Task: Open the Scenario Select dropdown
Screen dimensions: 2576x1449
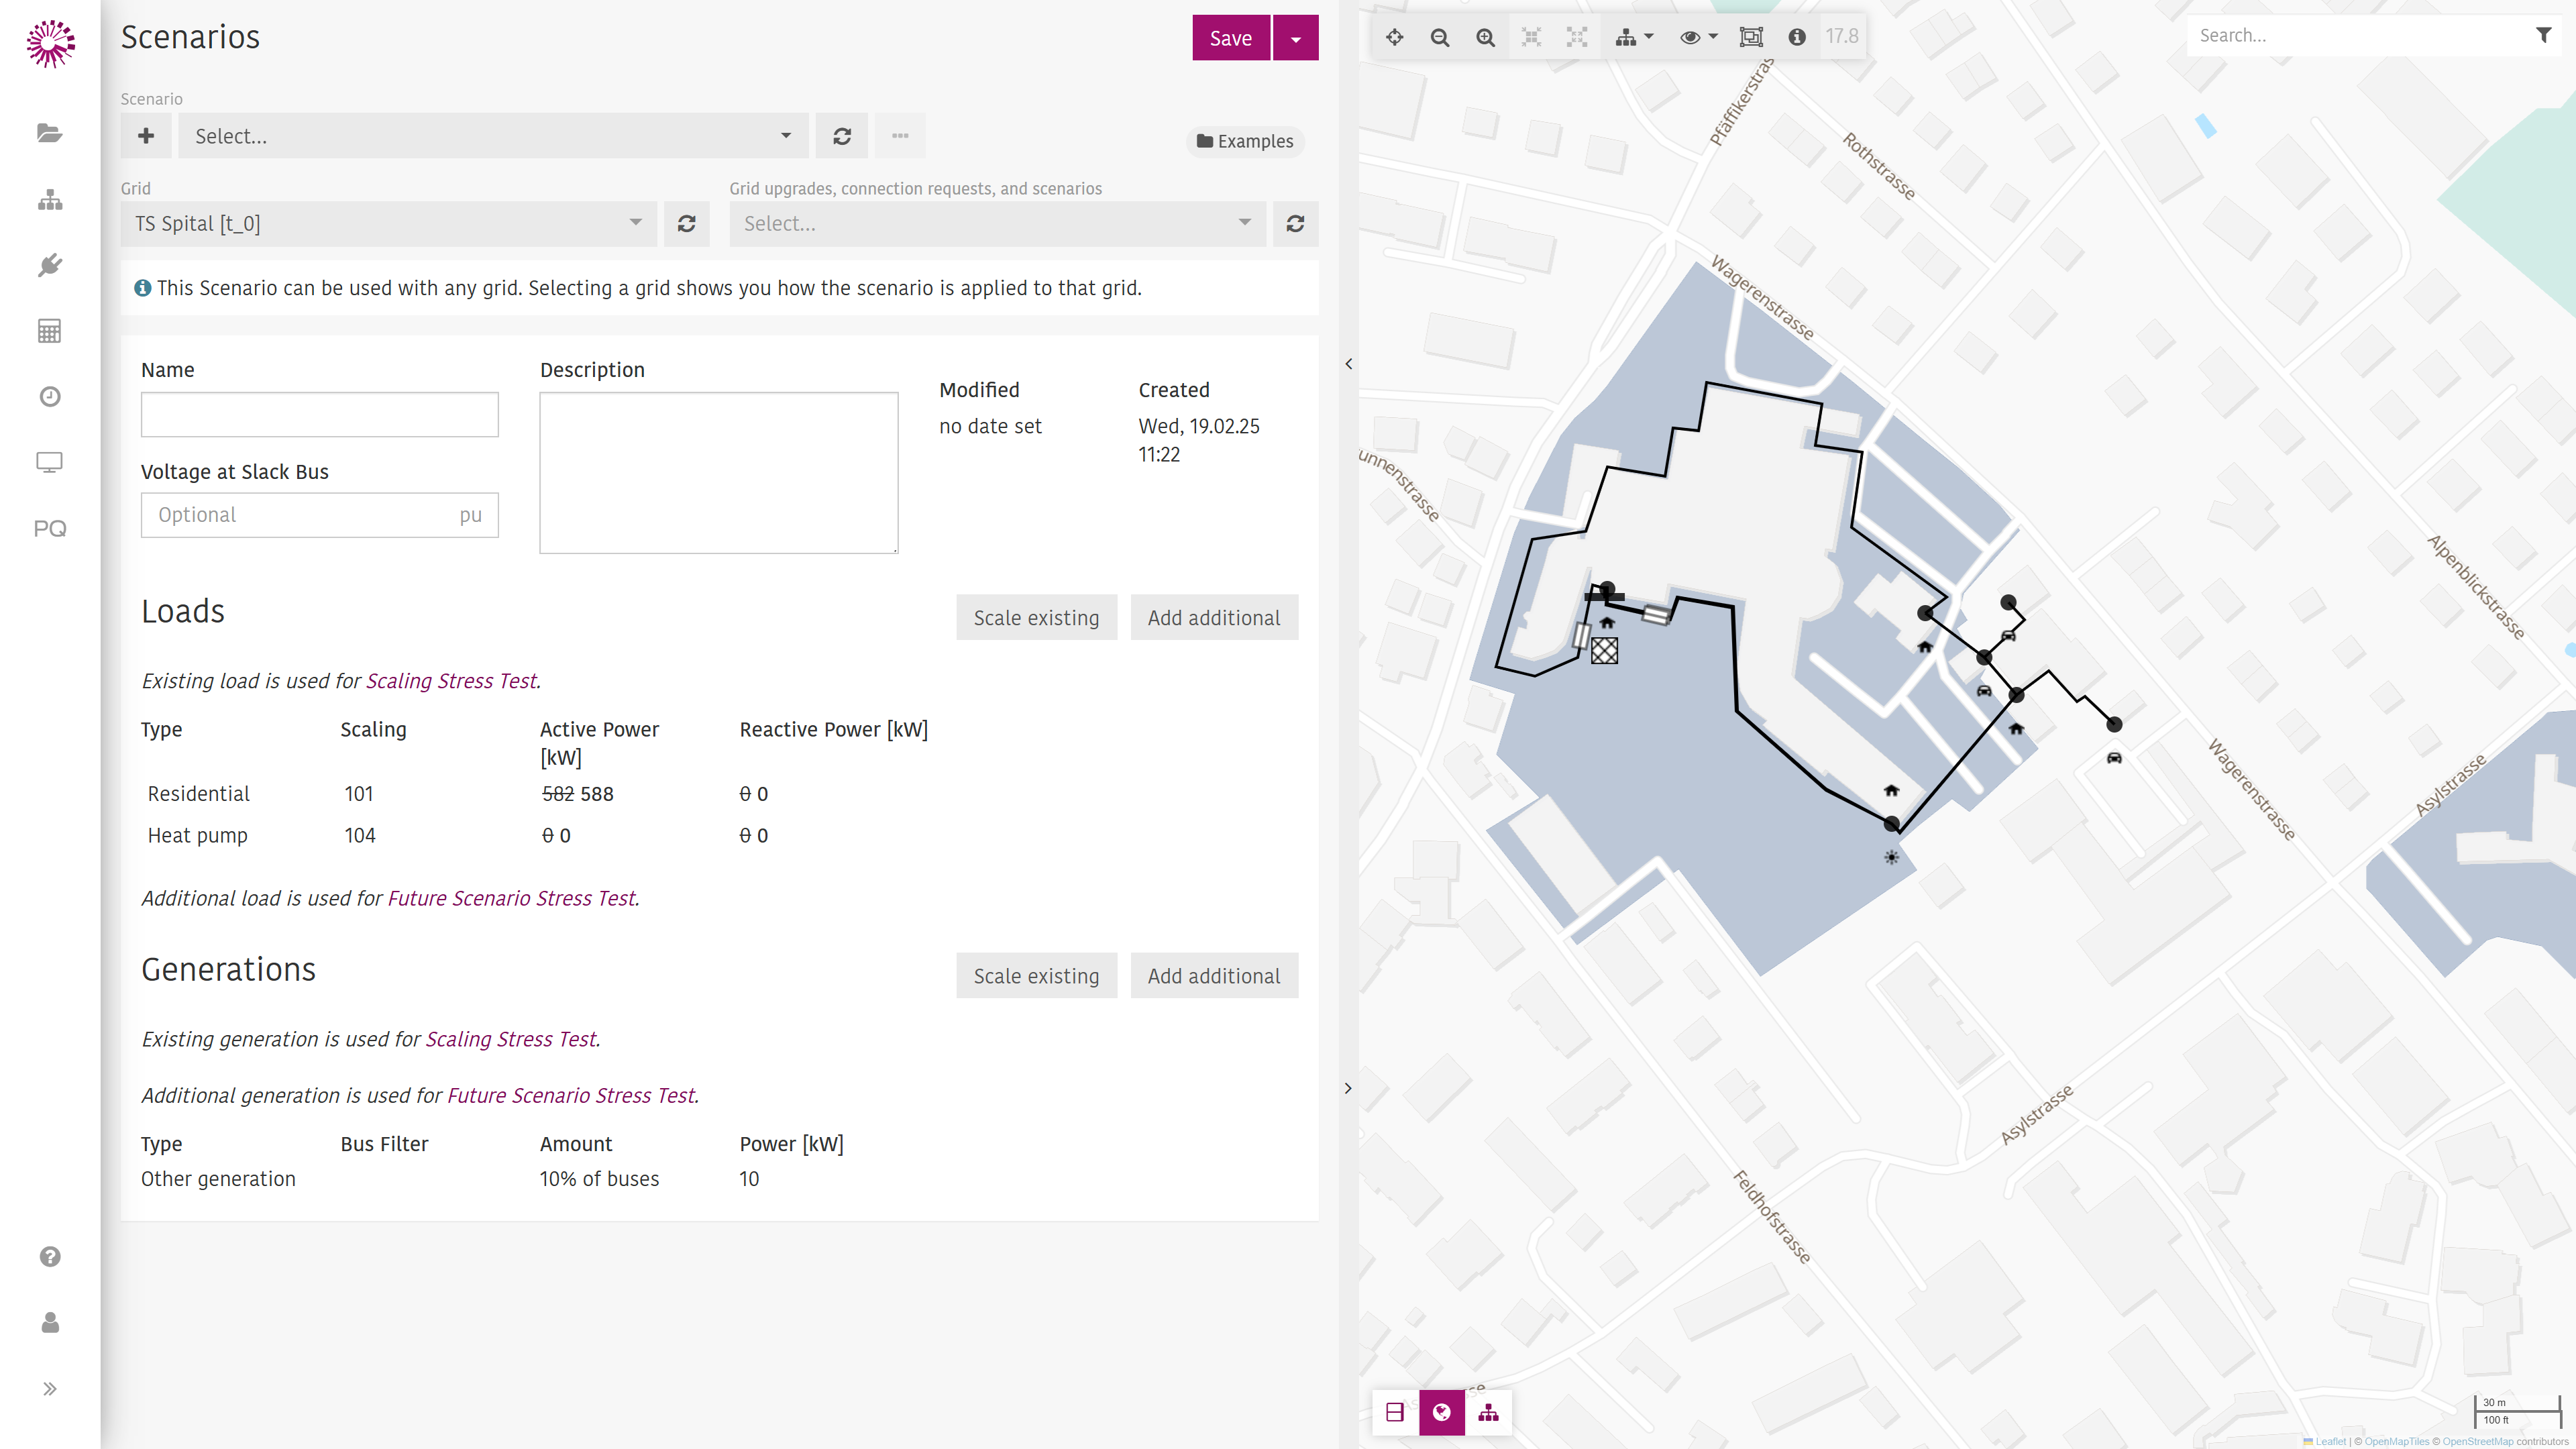Action: pos(493,136)
